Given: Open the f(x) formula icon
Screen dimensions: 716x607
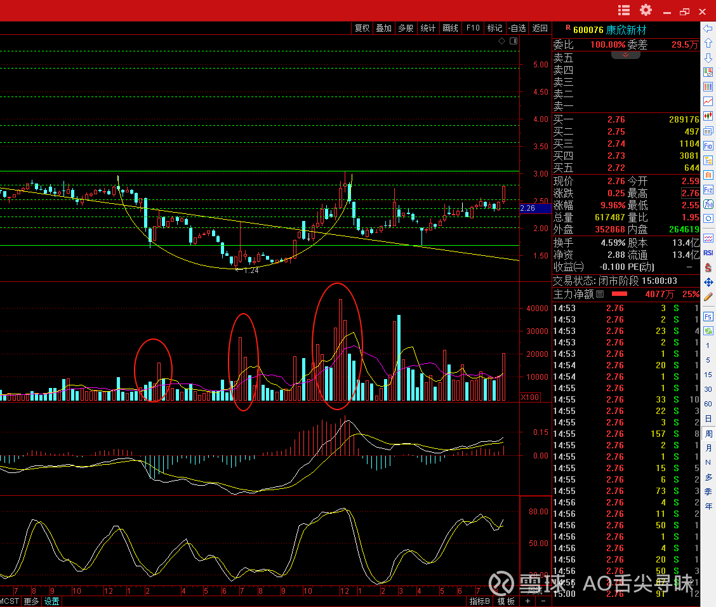Looking at the screenshot, I should (708, 204).
